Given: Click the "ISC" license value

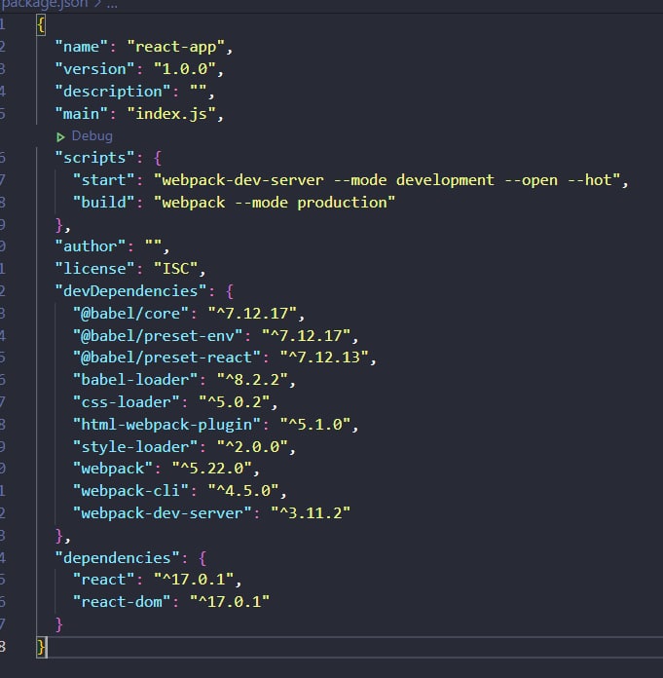Looking at the screenshot, I should [x=176, y=269].
